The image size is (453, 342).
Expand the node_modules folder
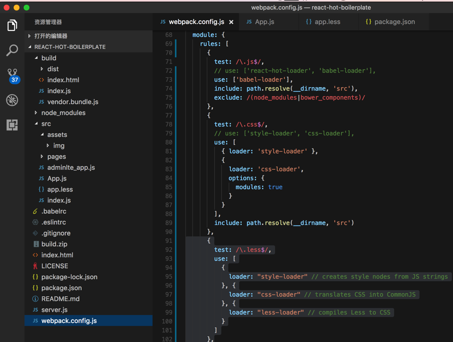point(63,113)
